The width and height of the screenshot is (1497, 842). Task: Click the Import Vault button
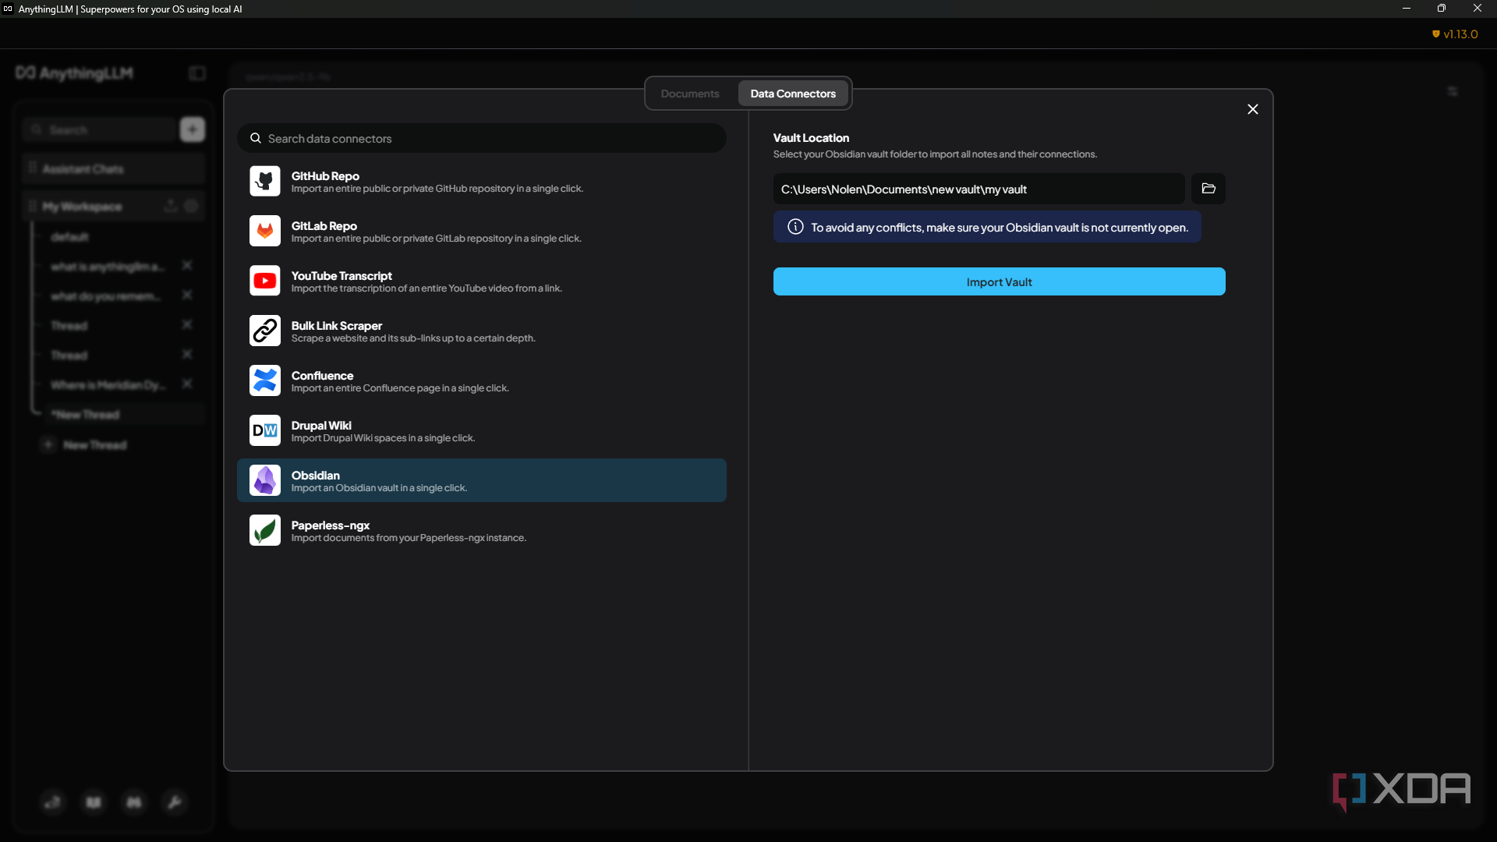(x=1000, y=281)
